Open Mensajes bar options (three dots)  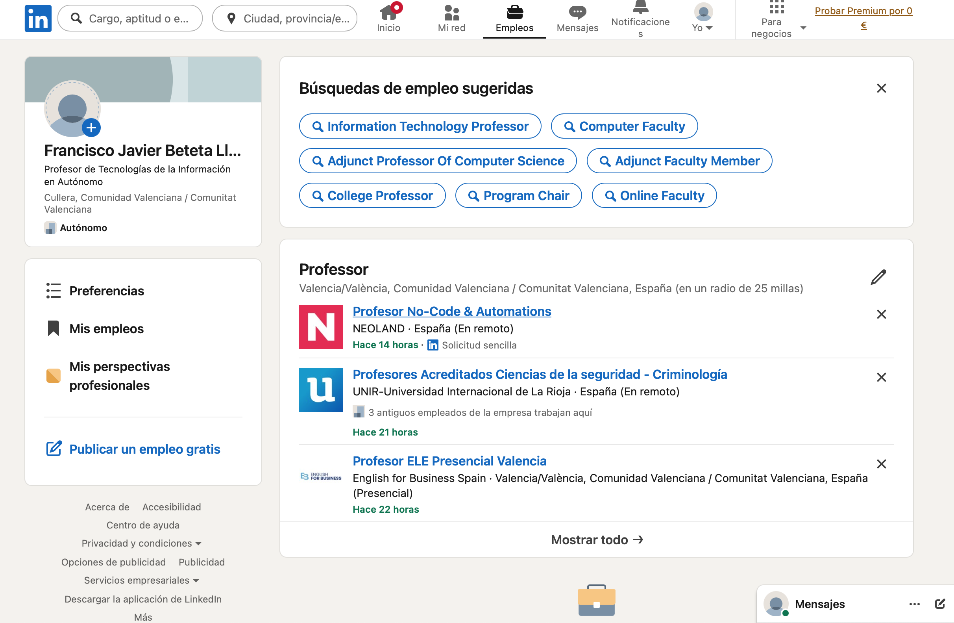[914, 604]
